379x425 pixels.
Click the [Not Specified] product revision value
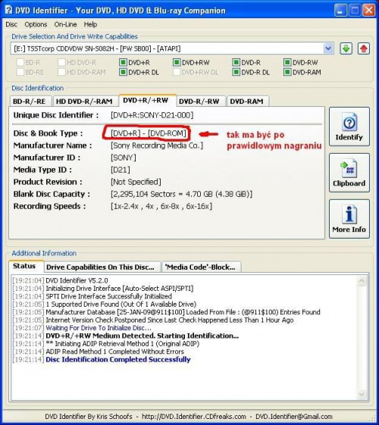coord(136,182)
